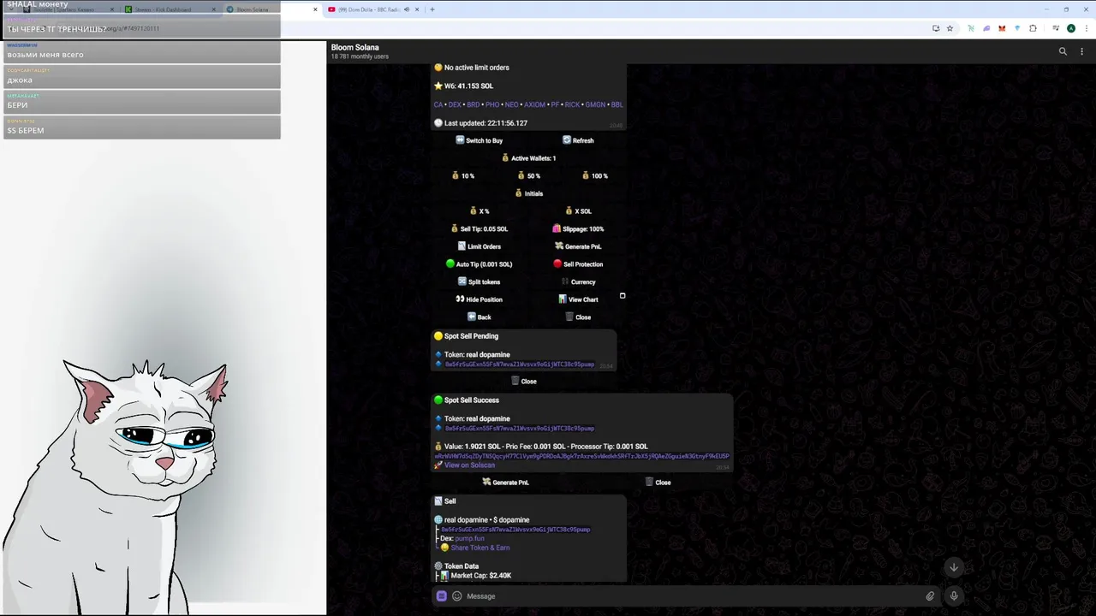Screen dimensions: 1096x616
Task: Open Bloom Solana chat title header
Action: pos(354,48)
